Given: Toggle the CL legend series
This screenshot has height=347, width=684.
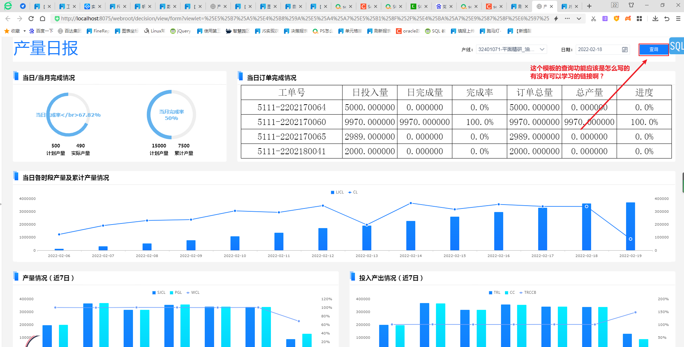Looking at the screenshot, I should click(353, 192).
